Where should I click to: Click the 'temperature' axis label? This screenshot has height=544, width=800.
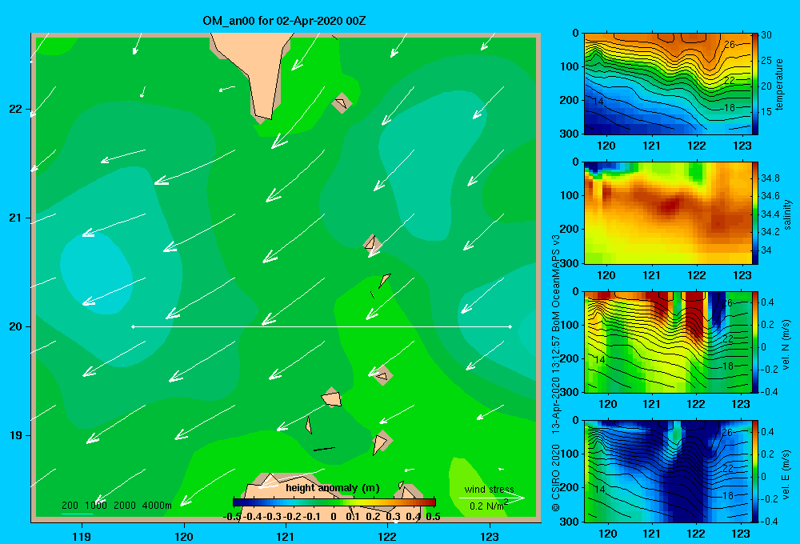click(778, 84)
